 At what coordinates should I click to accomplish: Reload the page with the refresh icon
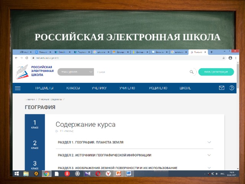point(27,58)
